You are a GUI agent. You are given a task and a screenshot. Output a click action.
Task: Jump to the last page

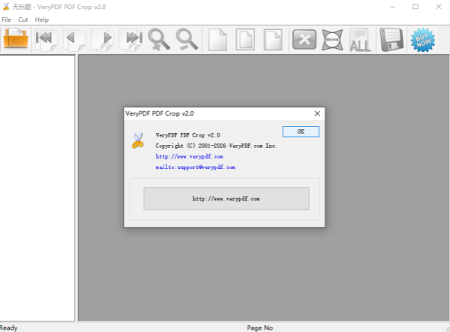[130, 39]
